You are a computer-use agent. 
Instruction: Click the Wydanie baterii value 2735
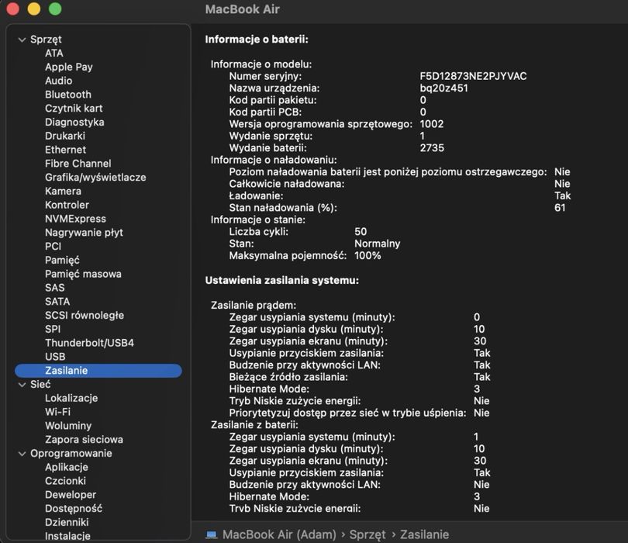point(432,148)
